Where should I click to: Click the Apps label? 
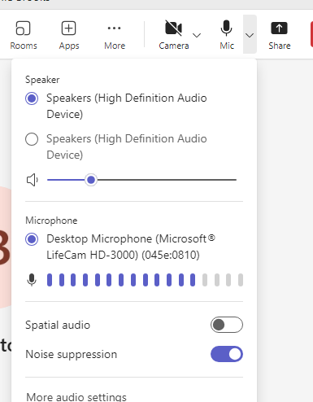point(69,46)
